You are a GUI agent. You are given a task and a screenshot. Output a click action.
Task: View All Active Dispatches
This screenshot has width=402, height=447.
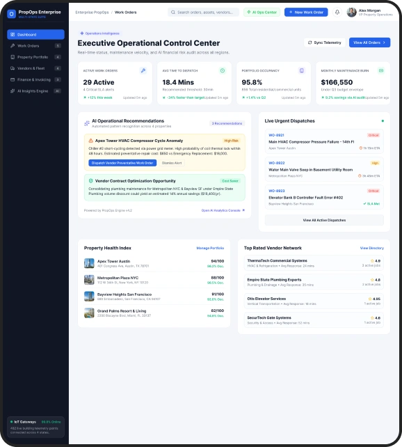pos(324,220)
